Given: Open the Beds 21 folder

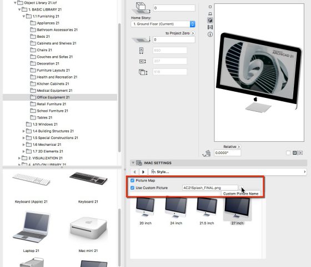Looking at the screenshot, I should pyautogui.click(x=40, y=37).
